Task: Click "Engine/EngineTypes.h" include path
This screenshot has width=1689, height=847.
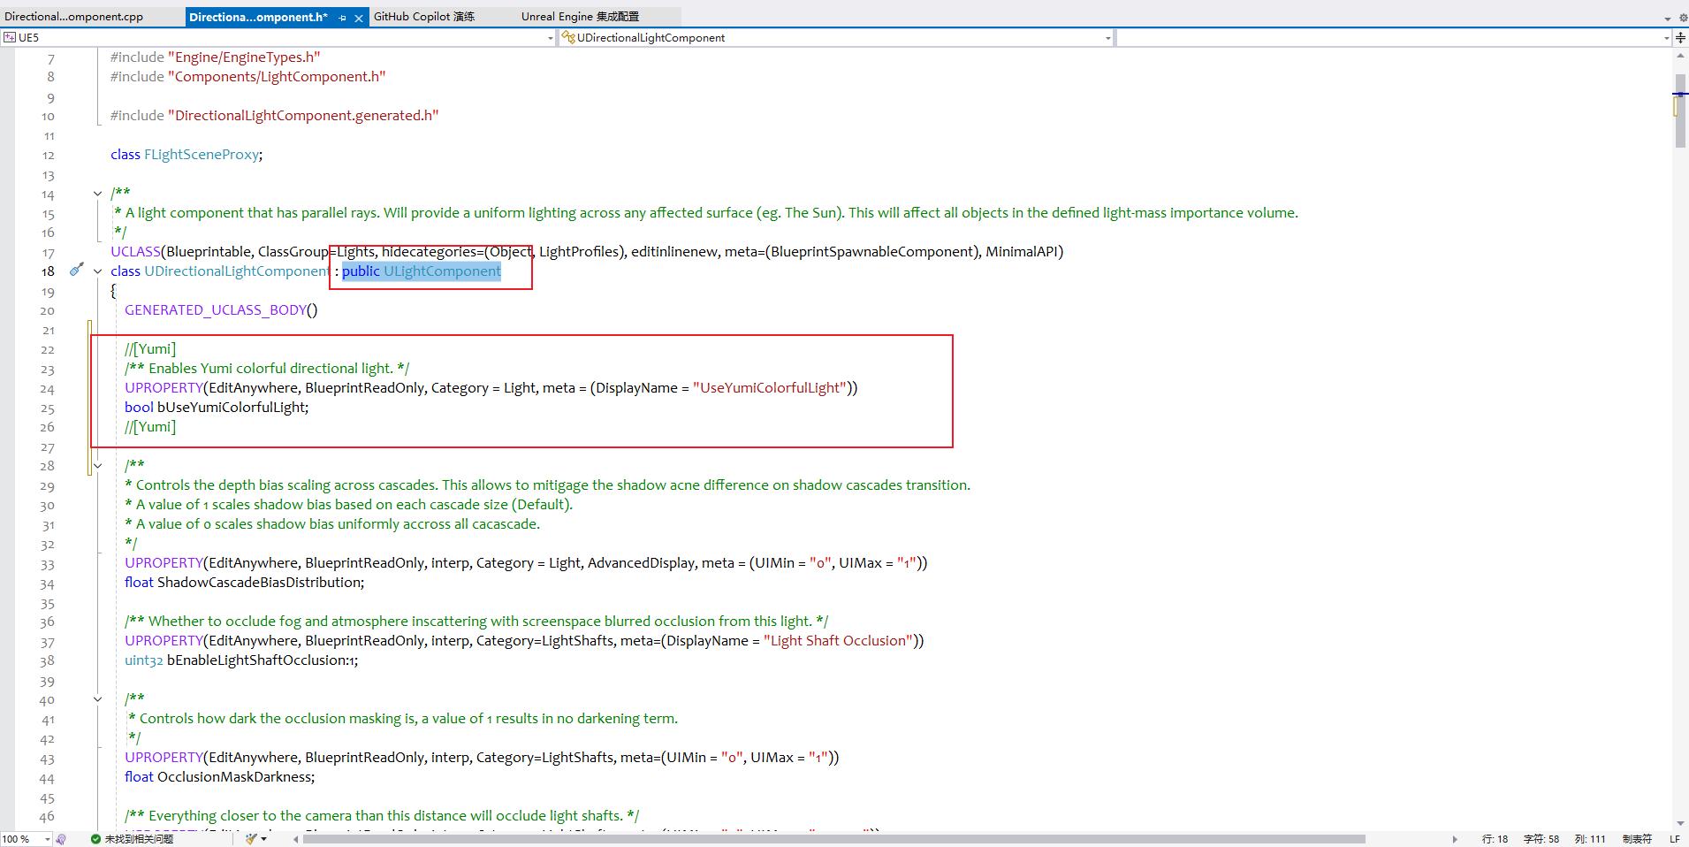Action: tap(244, 57)
